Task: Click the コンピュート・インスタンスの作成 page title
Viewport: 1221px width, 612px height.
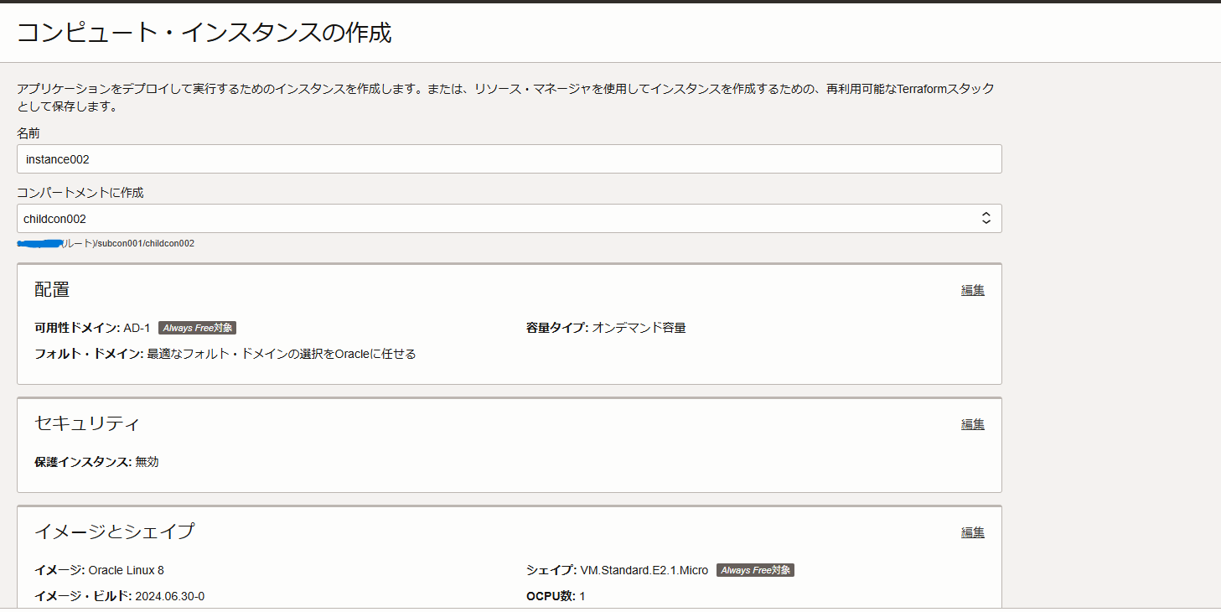Action: point(205,33)
